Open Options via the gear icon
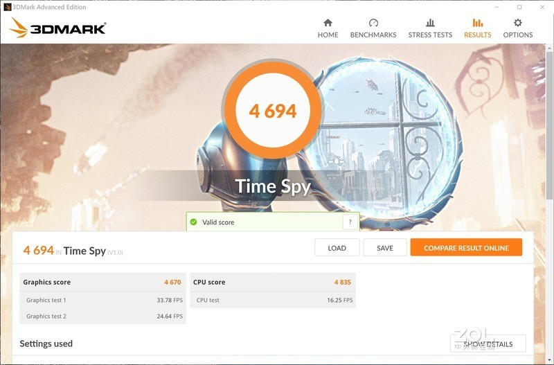The width and height of the screenshot is (554, 365). coord(517,23)
